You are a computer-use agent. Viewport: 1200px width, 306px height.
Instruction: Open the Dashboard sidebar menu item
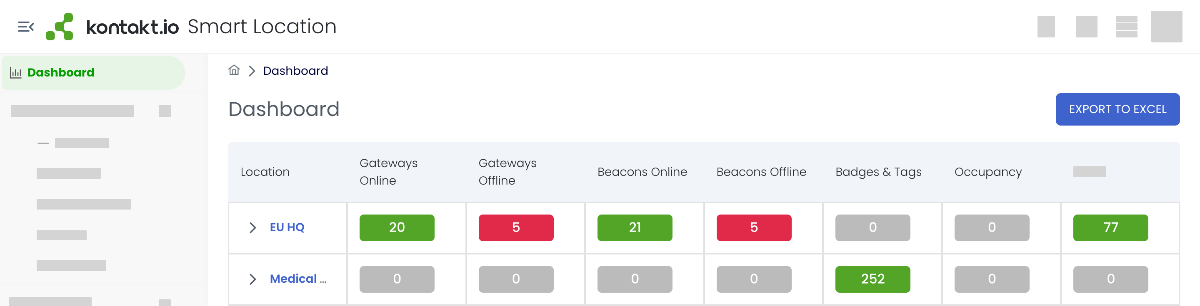(60, 72)
